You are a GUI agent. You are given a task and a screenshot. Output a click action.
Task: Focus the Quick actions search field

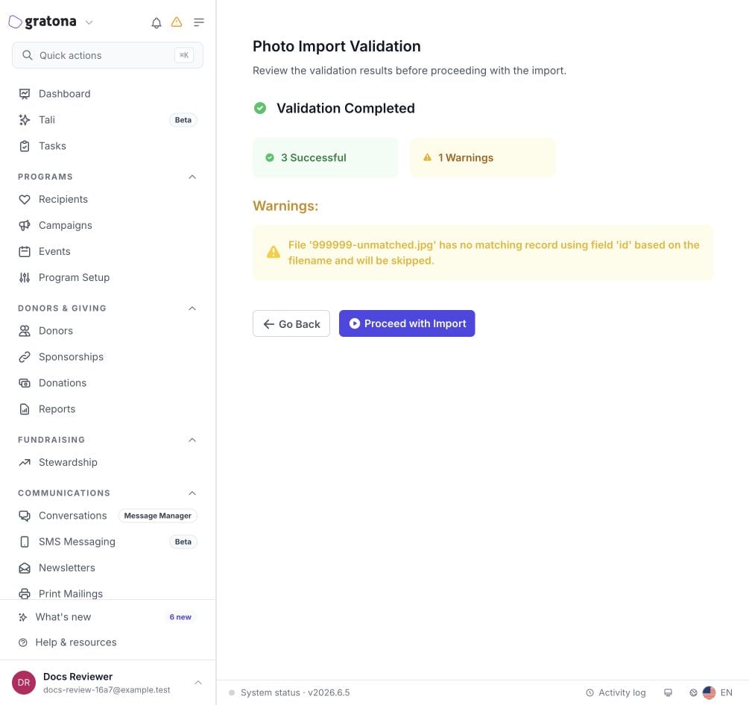[x=107, y=55]
